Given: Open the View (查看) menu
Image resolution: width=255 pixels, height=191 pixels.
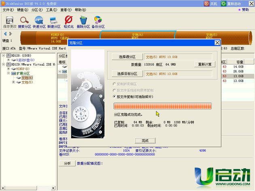Looking at the screenshot, I should tap(66, 10).
